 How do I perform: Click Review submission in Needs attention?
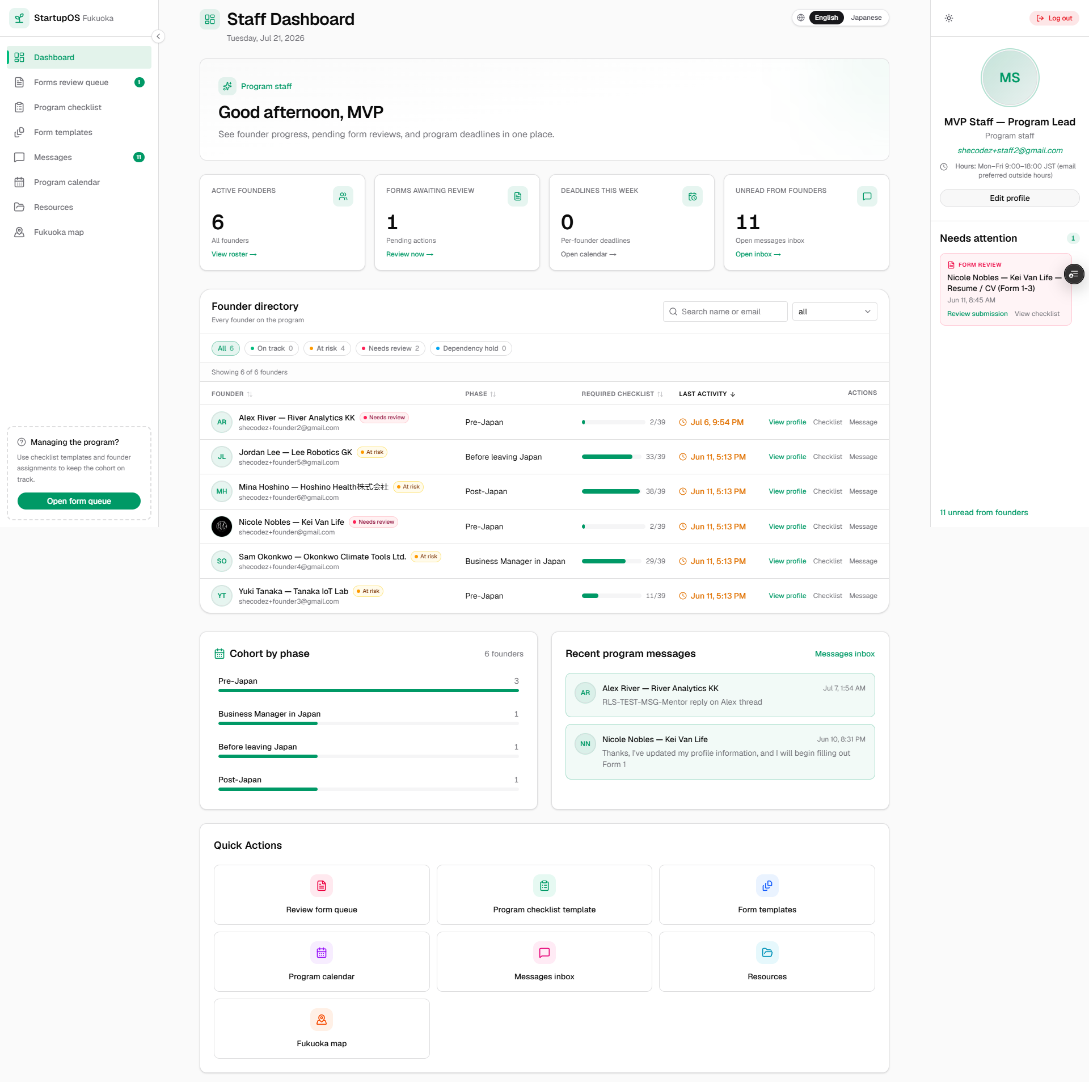[977, 314]
